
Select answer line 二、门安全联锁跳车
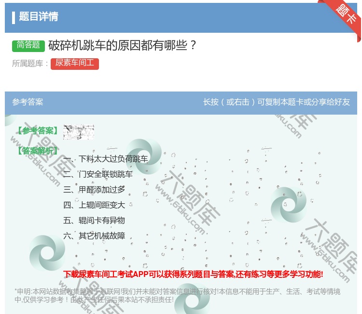point(98,174)
